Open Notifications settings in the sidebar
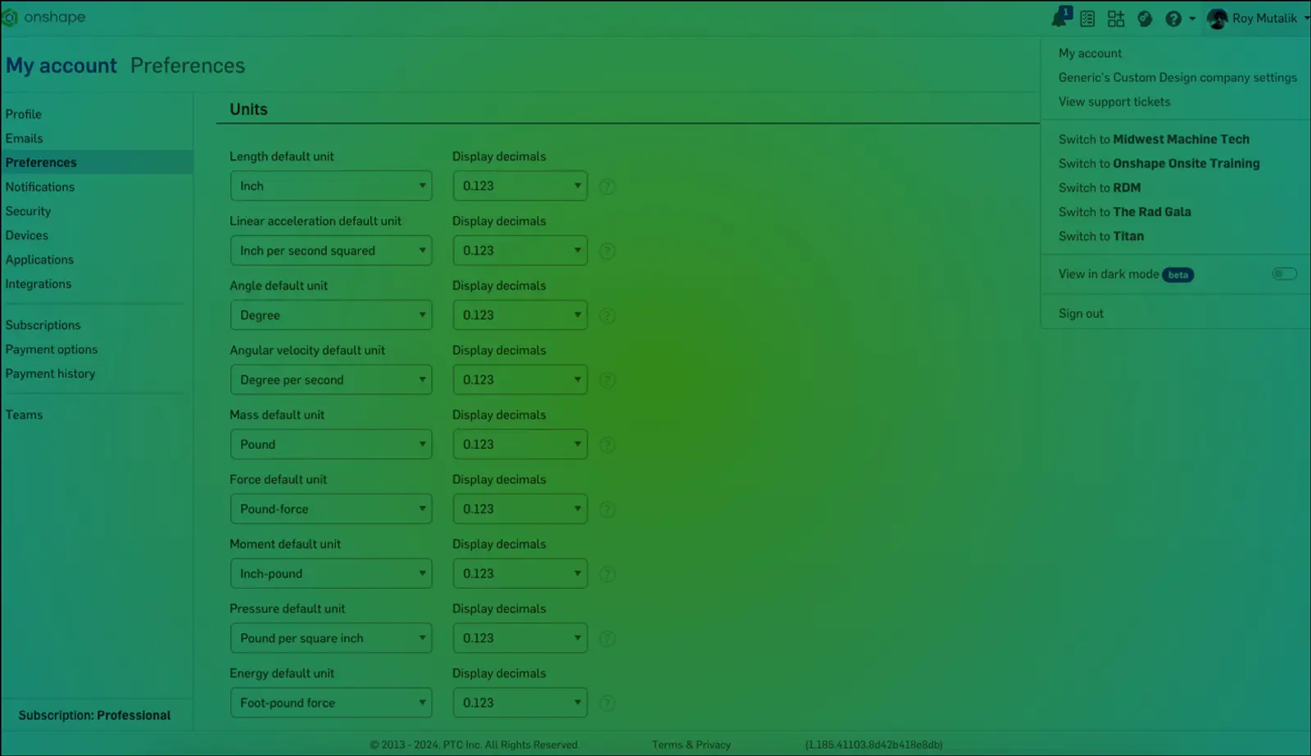 (x=40, y=187)
